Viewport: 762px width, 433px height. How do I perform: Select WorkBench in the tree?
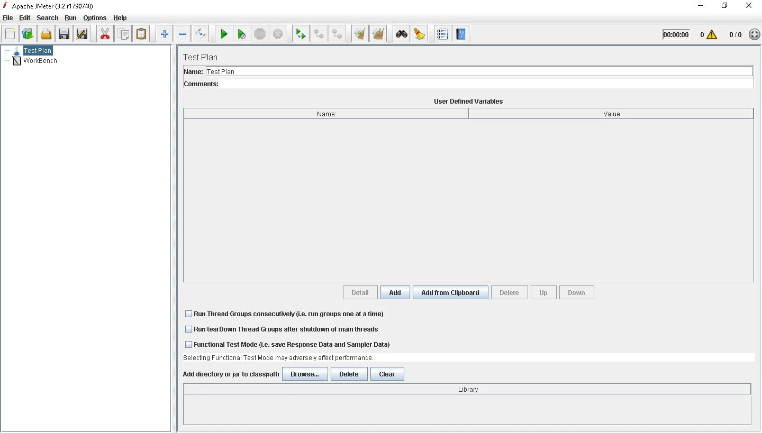click(x=40, y=61)
